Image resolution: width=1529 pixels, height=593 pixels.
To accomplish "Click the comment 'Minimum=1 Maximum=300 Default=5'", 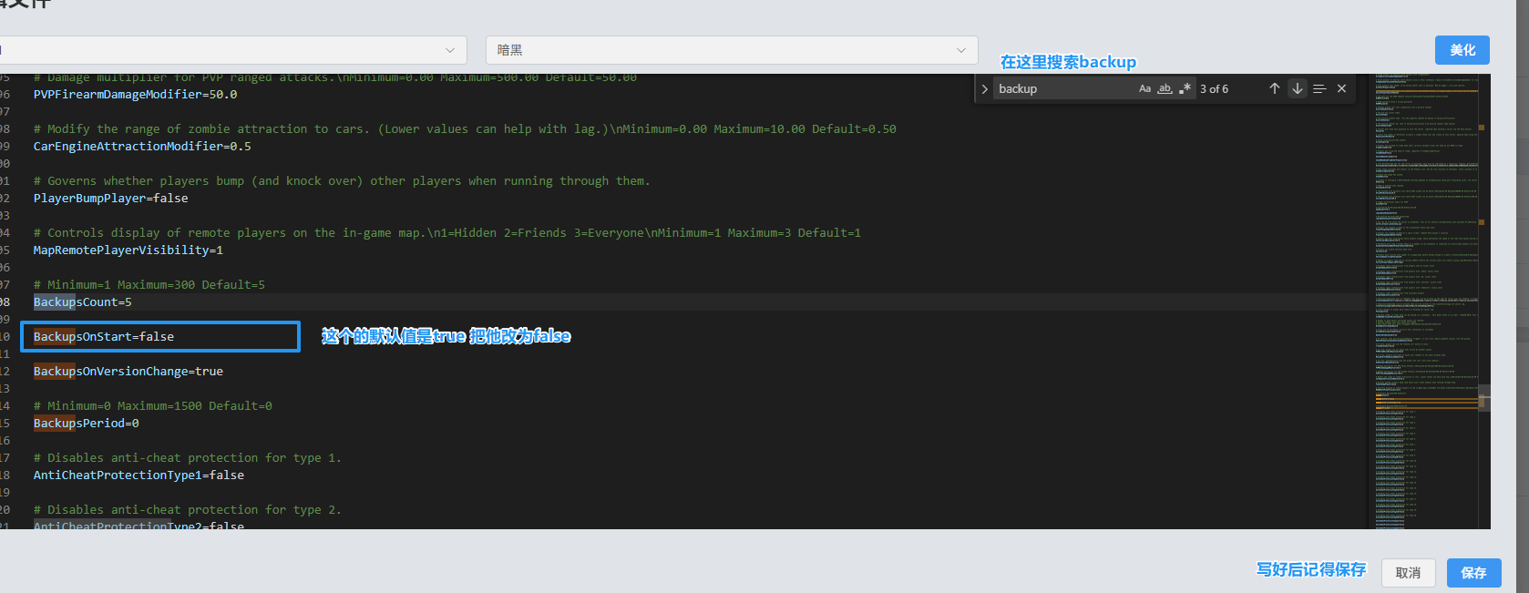I will 149,284.
